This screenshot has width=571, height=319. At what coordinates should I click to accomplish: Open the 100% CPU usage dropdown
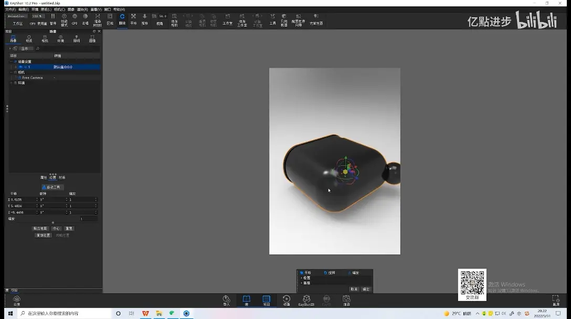37,16
